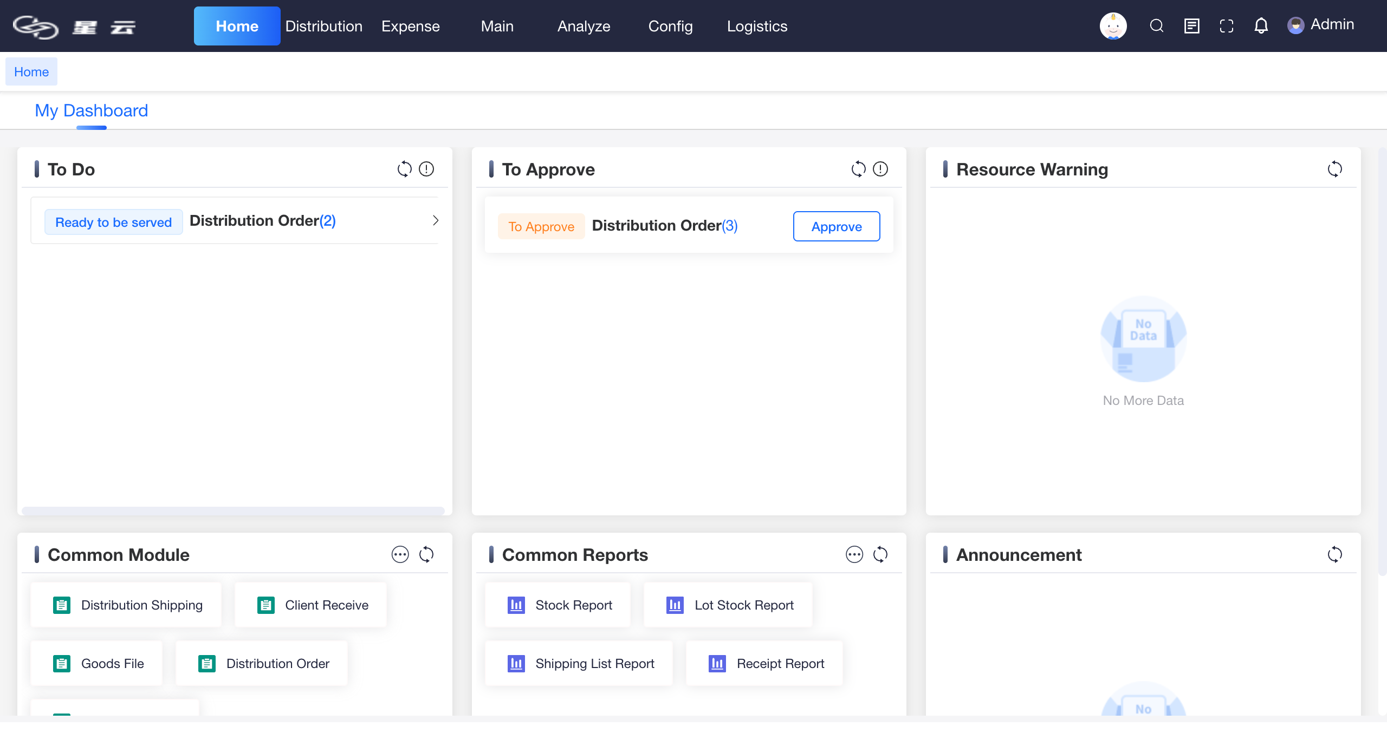Refresh the To Do panel
The height and width of the screenshot is (733, 1387).
404,169
